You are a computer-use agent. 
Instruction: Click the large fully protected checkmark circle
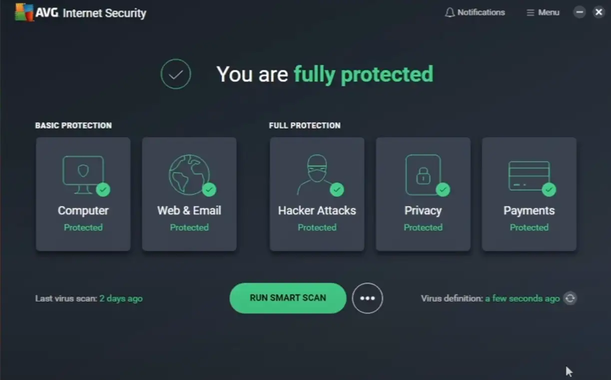point(176,74)
